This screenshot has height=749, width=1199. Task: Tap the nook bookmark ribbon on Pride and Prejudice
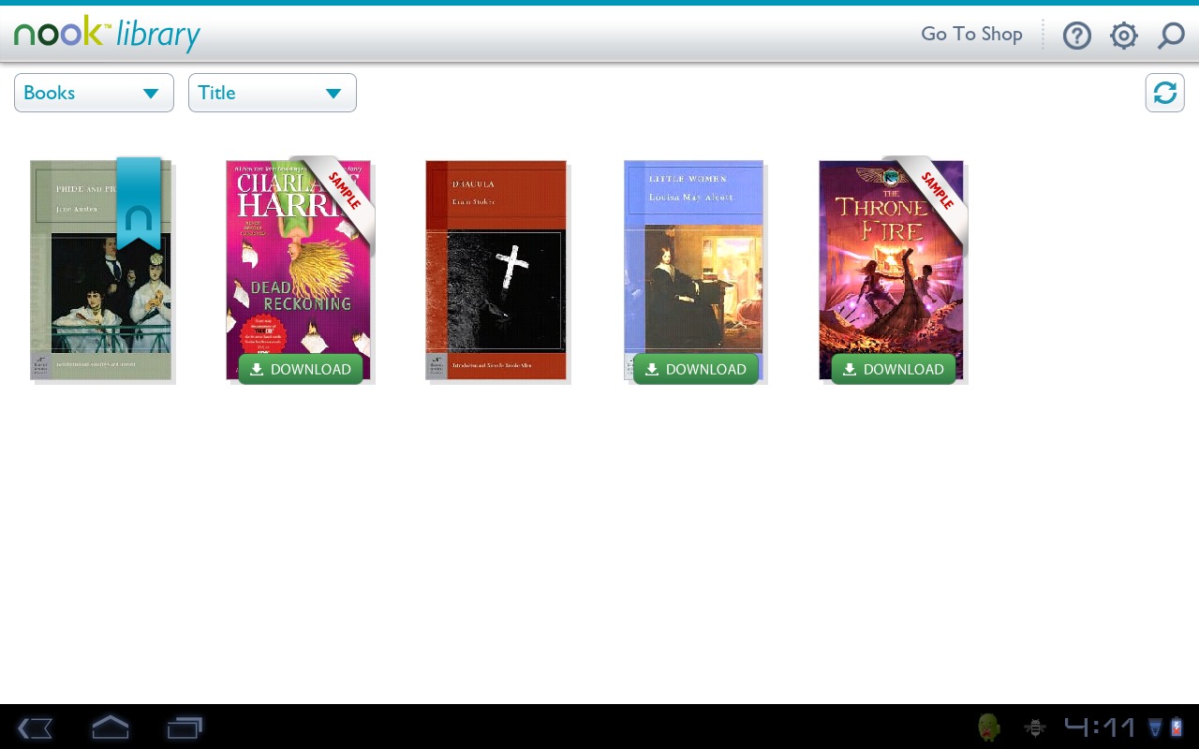(x=139, y=203)
